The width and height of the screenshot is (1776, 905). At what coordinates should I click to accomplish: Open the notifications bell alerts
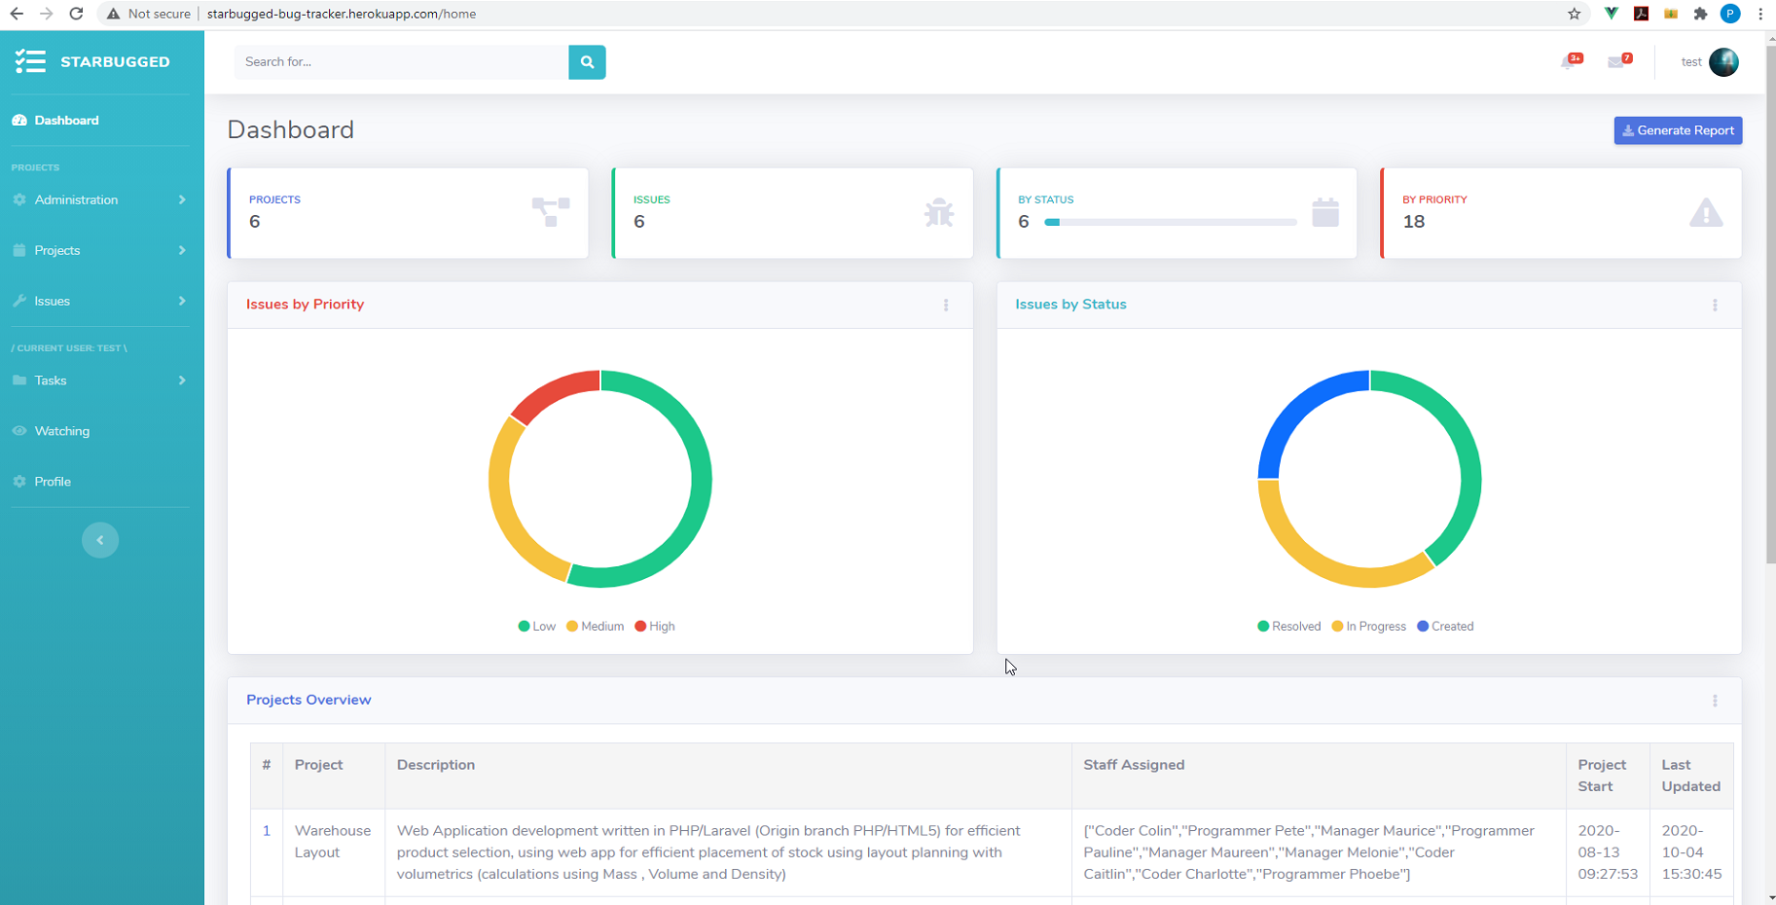(x=1569, y=62)
